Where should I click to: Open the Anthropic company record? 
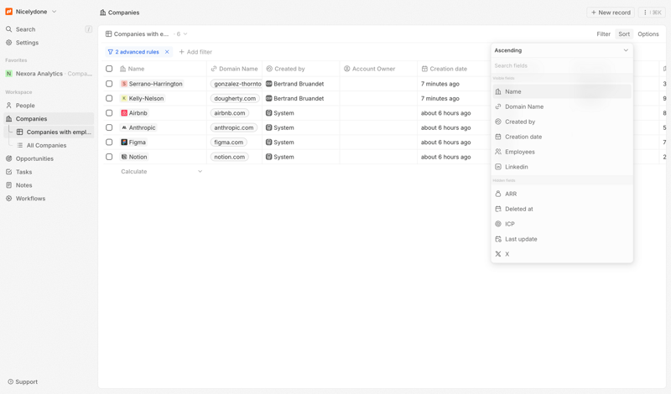[138, 127]
